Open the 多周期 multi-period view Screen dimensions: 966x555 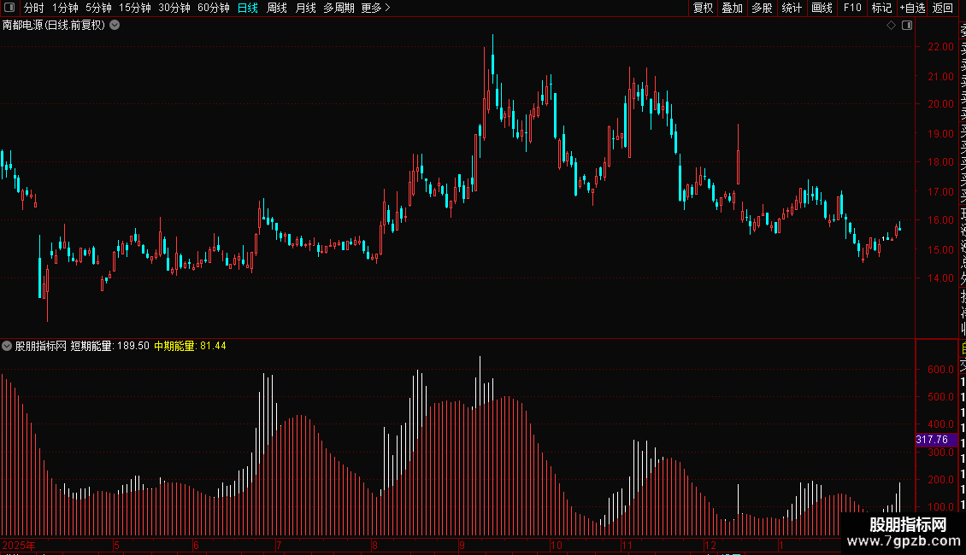pyautogui.click(x=339, y=8)
